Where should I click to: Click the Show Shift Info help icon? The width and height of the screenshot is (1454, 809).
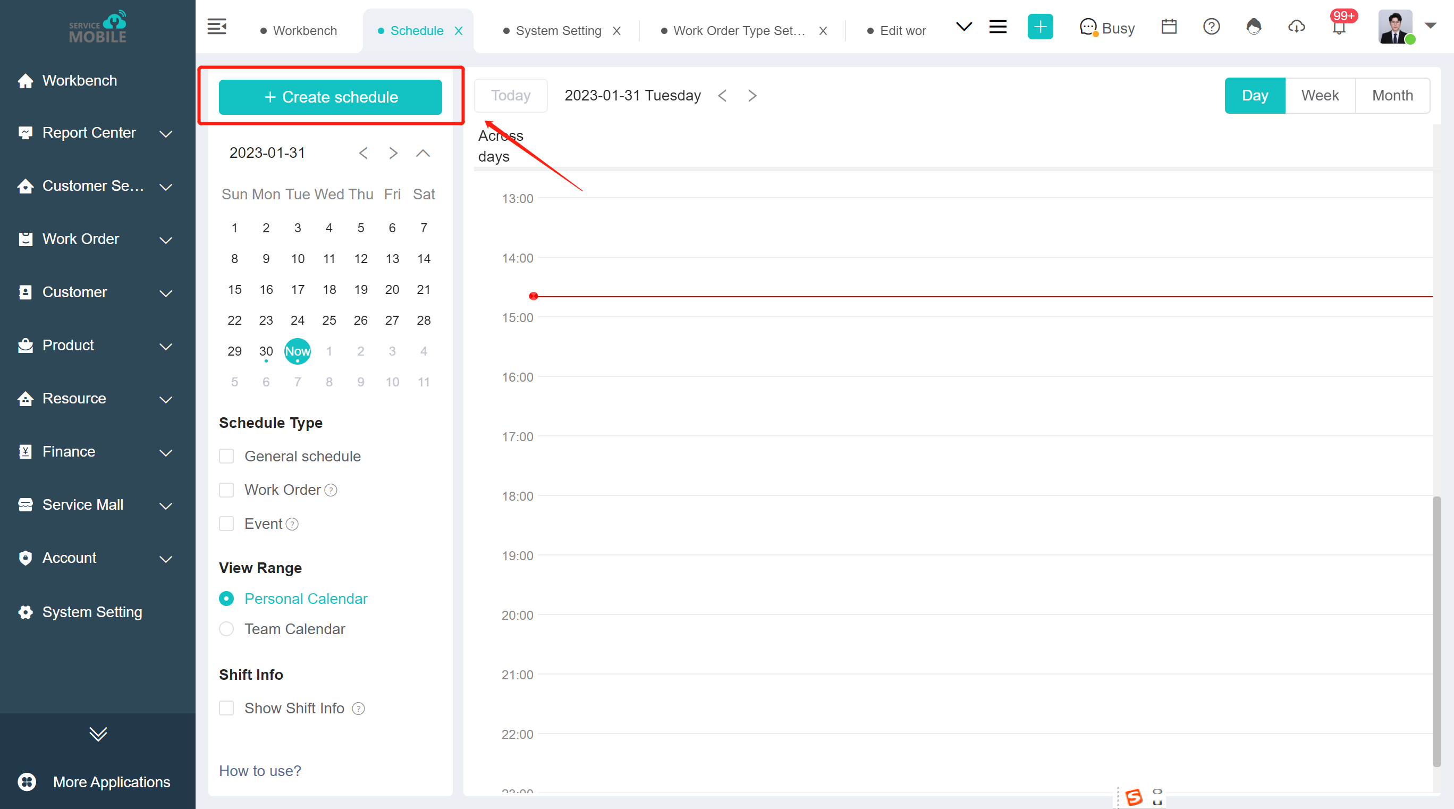[x=358, y=709]
